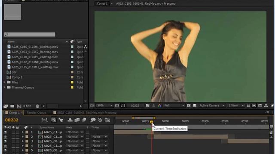Open blending Mode dropdown for layer 1
The height and width of the screenshot is (154, 275).
click(x=75, y=132)
